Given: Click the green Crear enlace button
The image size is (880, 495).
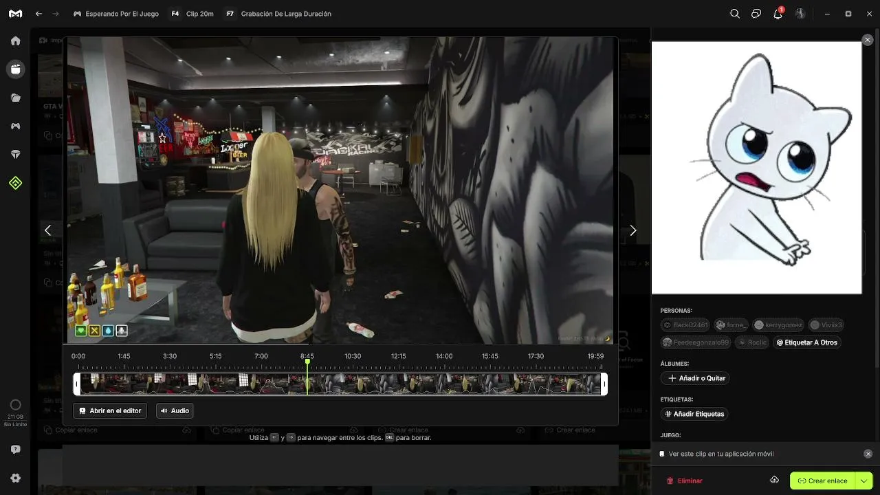Looking at the screenshot, I should pos(823,481).
